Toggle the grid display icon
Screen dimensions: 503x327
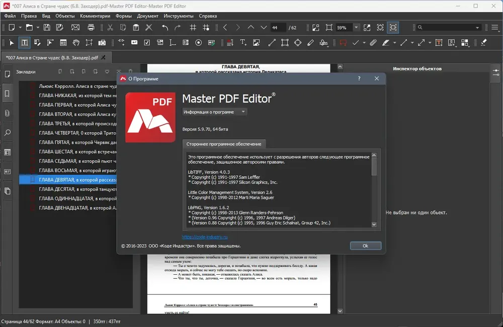point(193,28)
